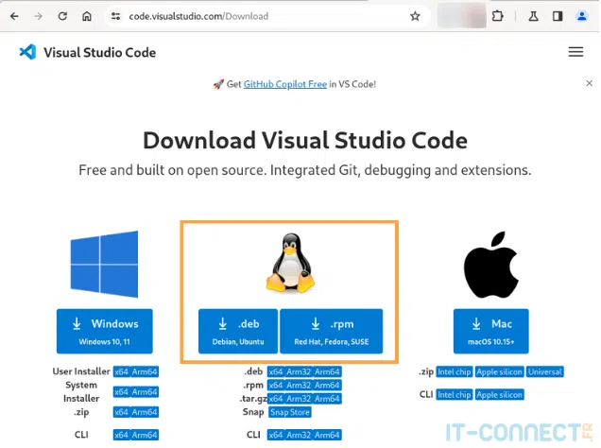Open the GitHub Copilot Free link

285,84
